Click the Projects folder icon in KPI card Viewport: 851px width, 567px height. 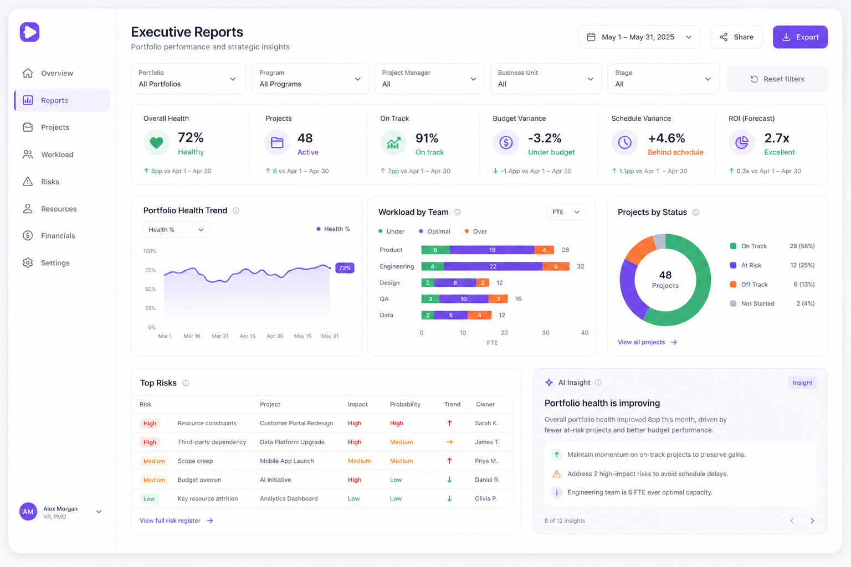pos(277,143)
